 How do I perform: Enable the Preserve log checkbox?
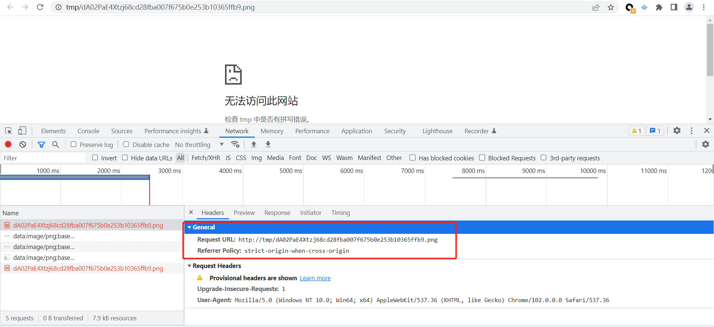[74, 144]
